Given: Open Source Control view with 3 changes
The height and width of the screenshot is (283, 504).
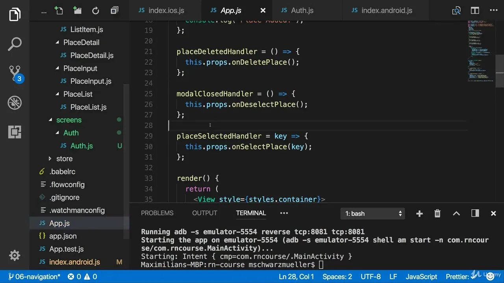Looking at the screenshot, I should click(x=15, y=74).
